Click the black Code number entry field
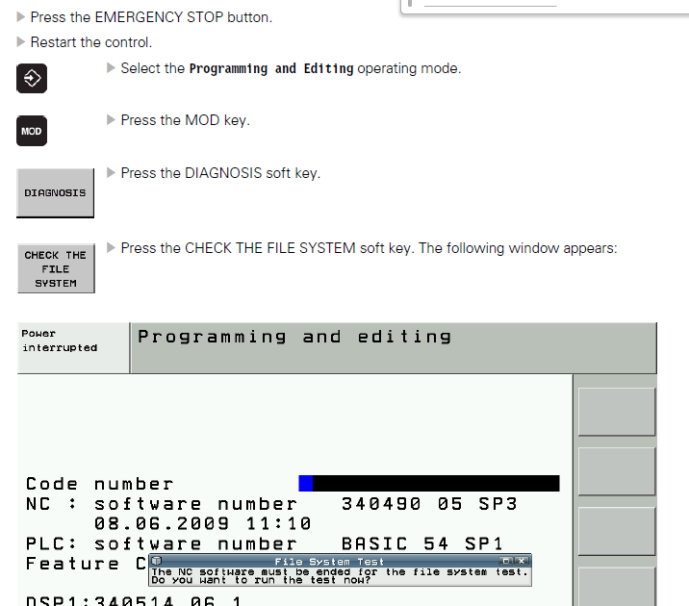 (435, 483)
